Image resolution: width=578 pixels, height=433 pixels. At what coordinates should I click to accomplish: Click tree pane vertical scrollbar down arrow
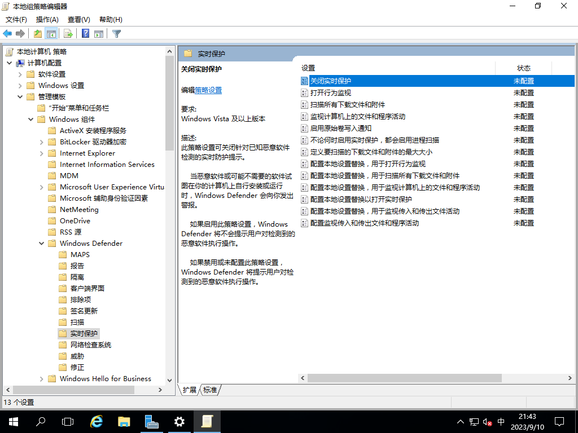169,381
